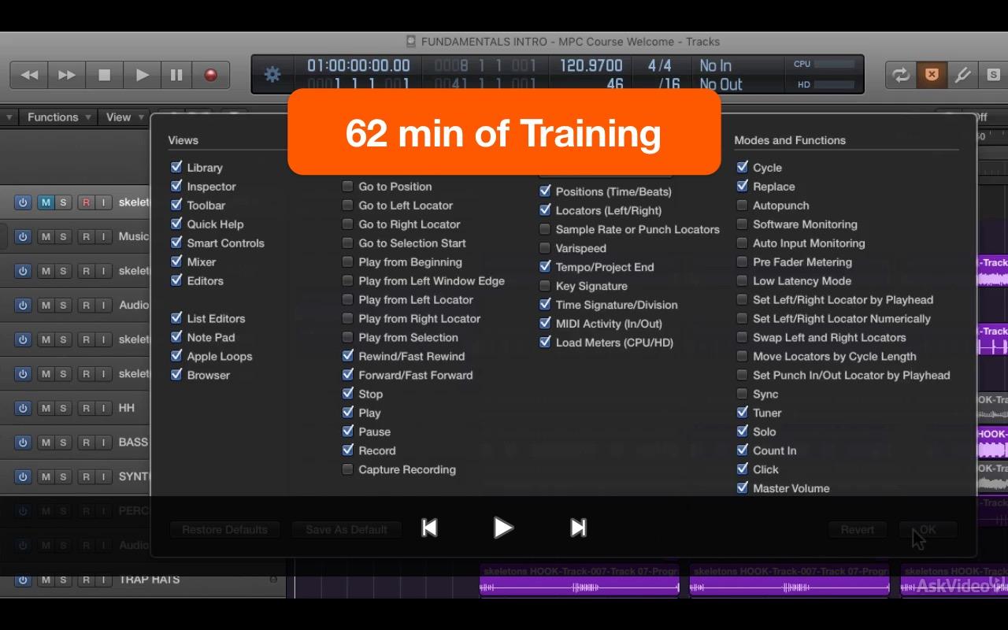The width and height of the screenshot is (1008, 630).
Task: Click the Restore Defaults button
Action: tap(224, 529)
